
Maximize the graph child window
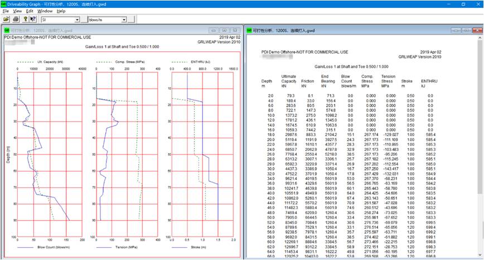click(x=224, y=30)
